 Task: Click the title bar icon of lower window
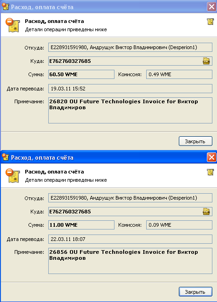6,157
